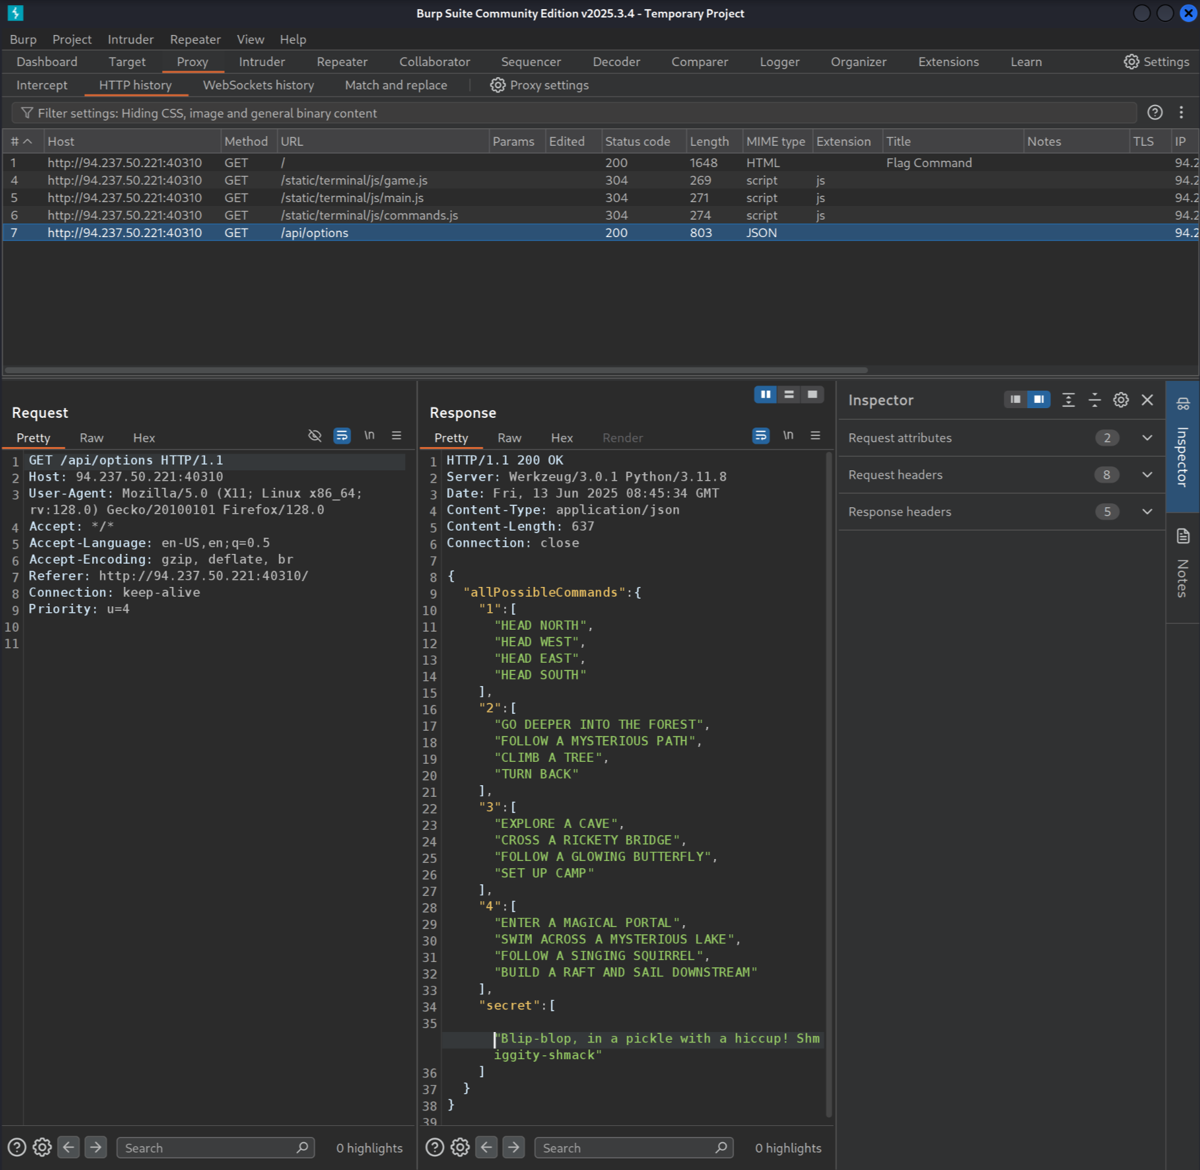Open HTTP history three-dot options menu
Viewport: 1200px width, 1170px height.
[x=1181, y=113]
